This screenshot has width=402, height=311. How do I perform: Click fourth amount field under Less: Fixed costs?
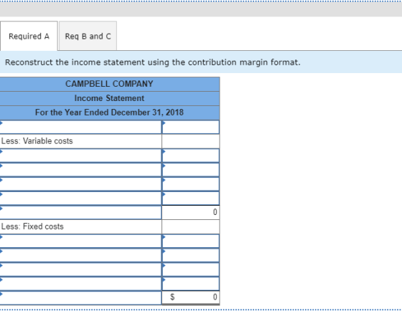[191, 284]
